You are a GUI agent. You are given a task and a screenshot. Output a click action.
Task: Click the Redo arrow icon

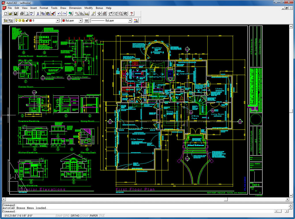pyautogui.click(x=64, y=14)
